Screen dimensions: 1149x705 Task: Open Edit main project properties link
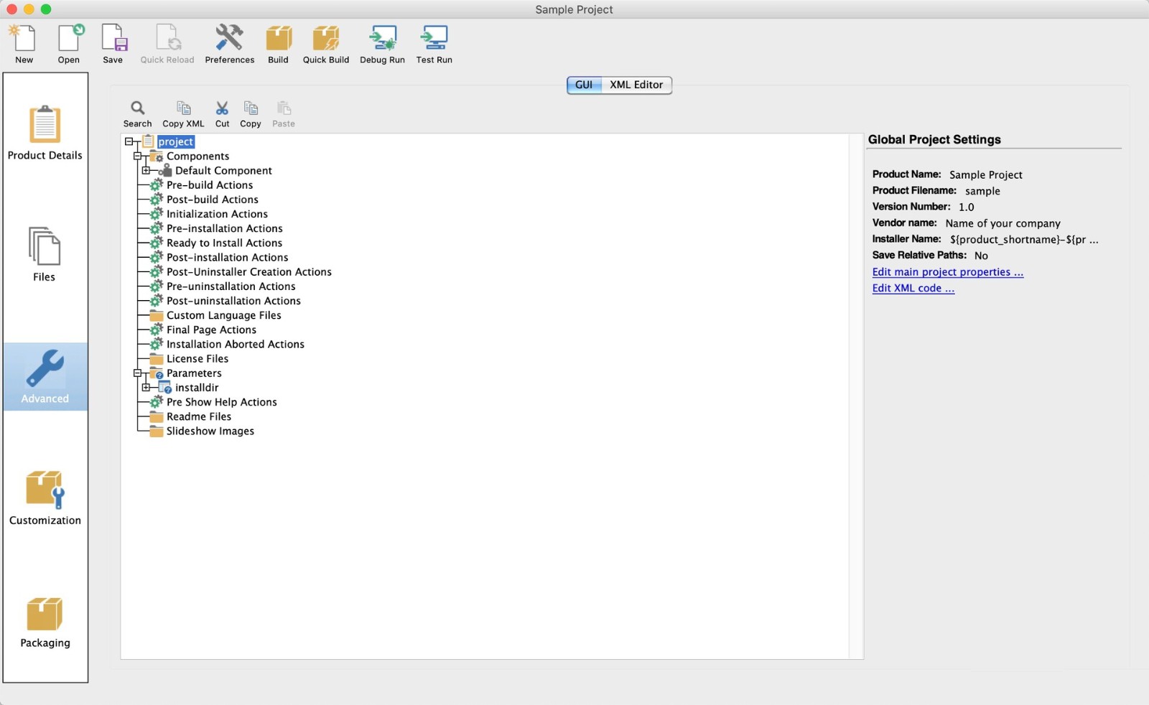click(947, 272)
